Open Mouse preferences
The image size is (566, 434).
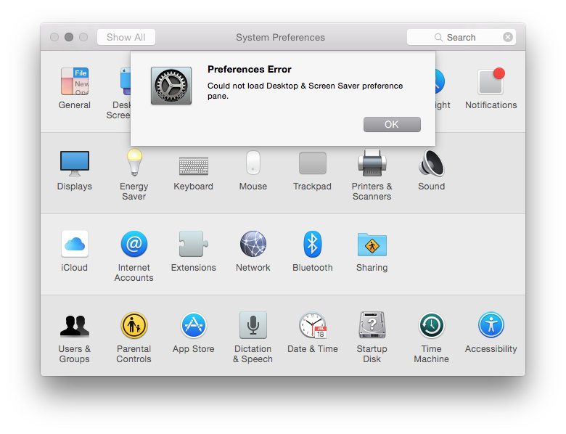(253, 163)
